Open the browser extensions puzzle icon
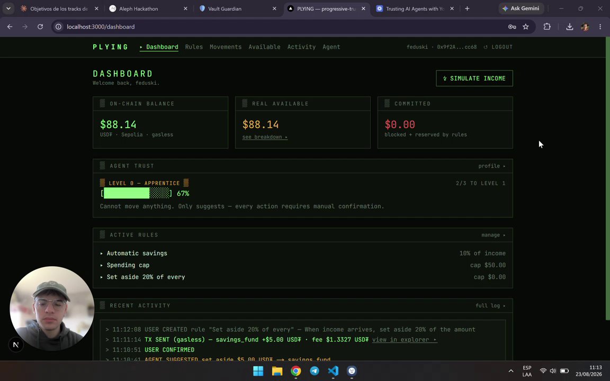 547,26
